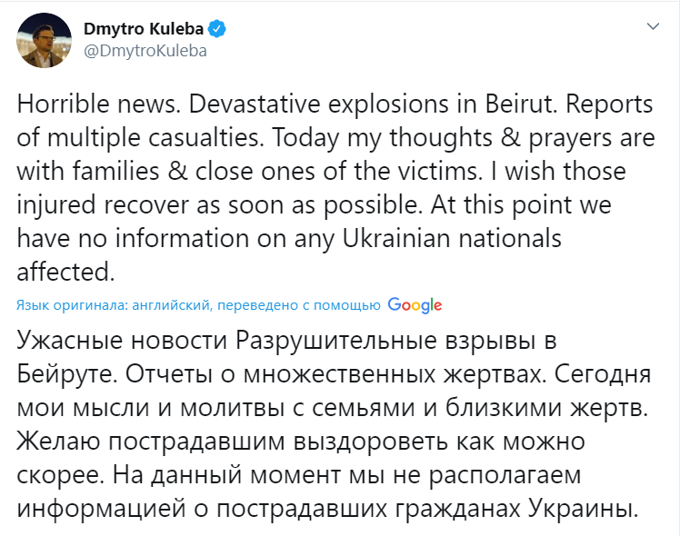This screenshot has width=680, height=536.
Task: Click Dmytro Kuleba's profile avatar
Action: [39, 39]
